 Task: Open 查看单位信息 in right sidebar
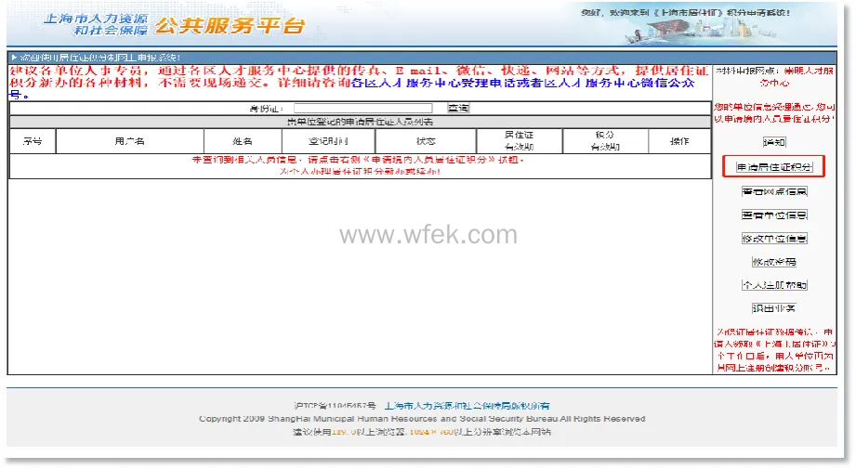tap(773, 215)
